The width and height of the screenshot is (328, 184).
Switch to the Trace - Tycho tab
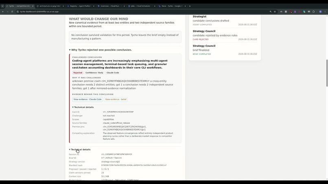point(172,6)
